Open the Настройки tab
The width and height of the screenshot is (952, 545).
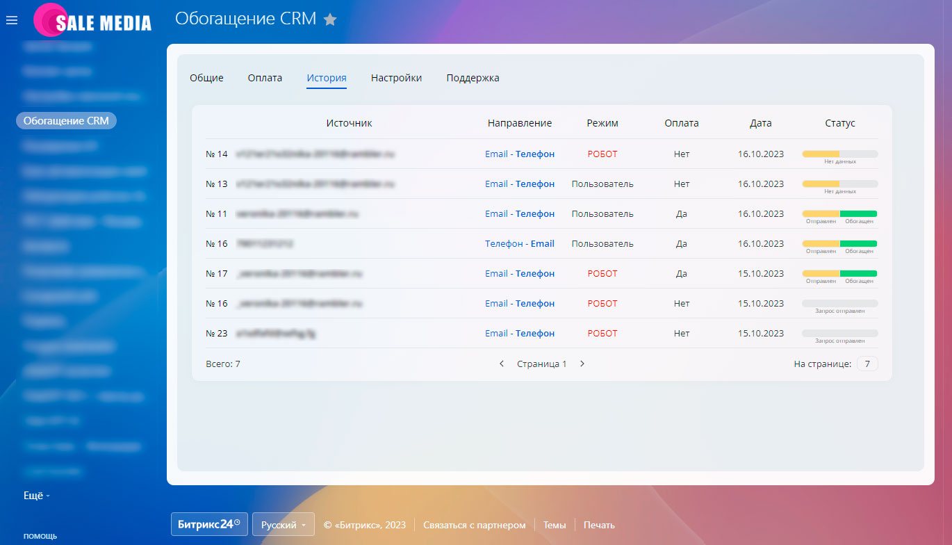point(396,78)
